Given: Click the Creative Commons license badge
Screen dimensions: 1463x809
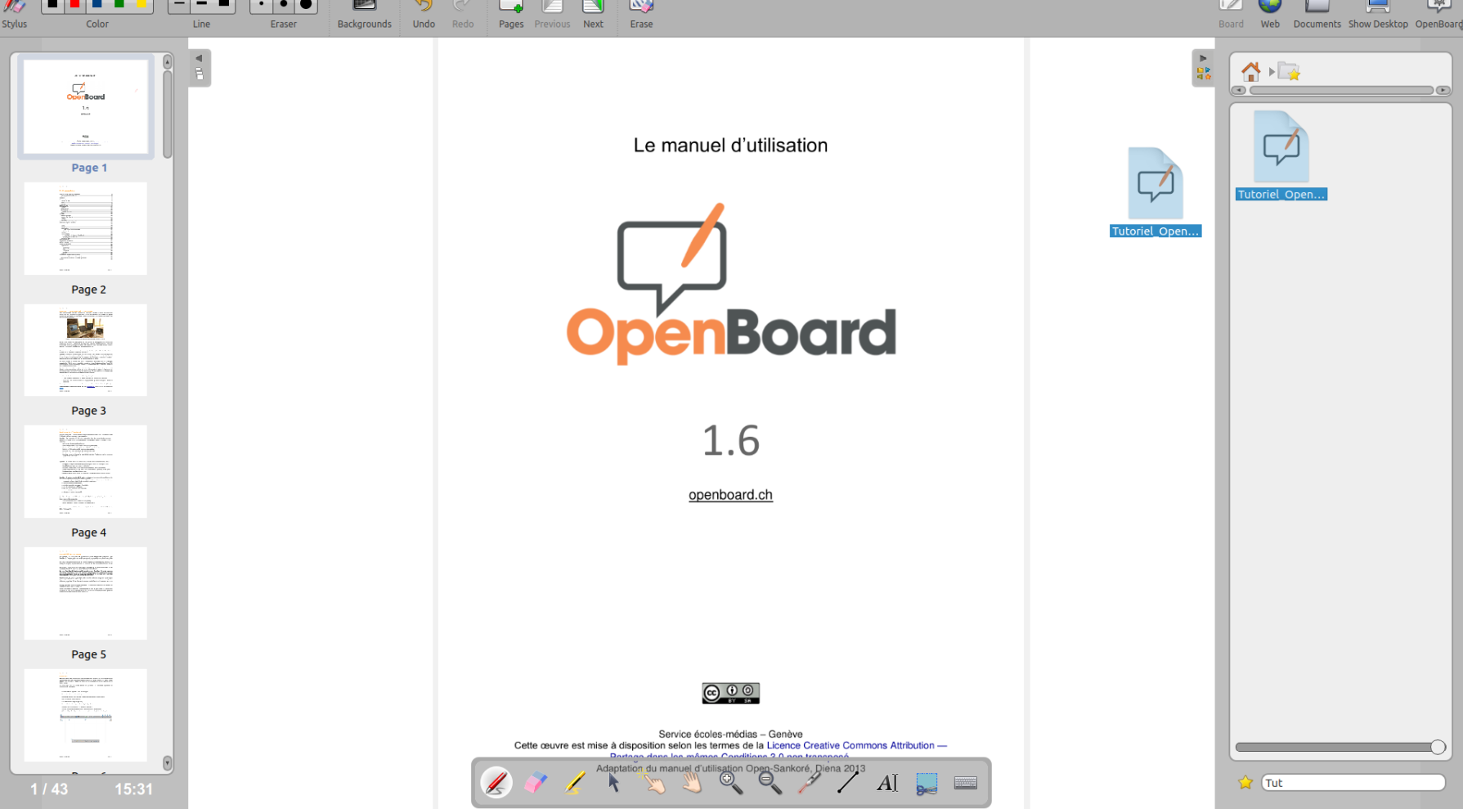Looking at the screenshot, I should [730, 693].
